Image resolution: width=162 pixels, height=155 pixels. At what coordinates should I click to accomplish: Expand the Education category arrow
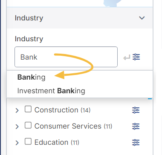(17, 143)
